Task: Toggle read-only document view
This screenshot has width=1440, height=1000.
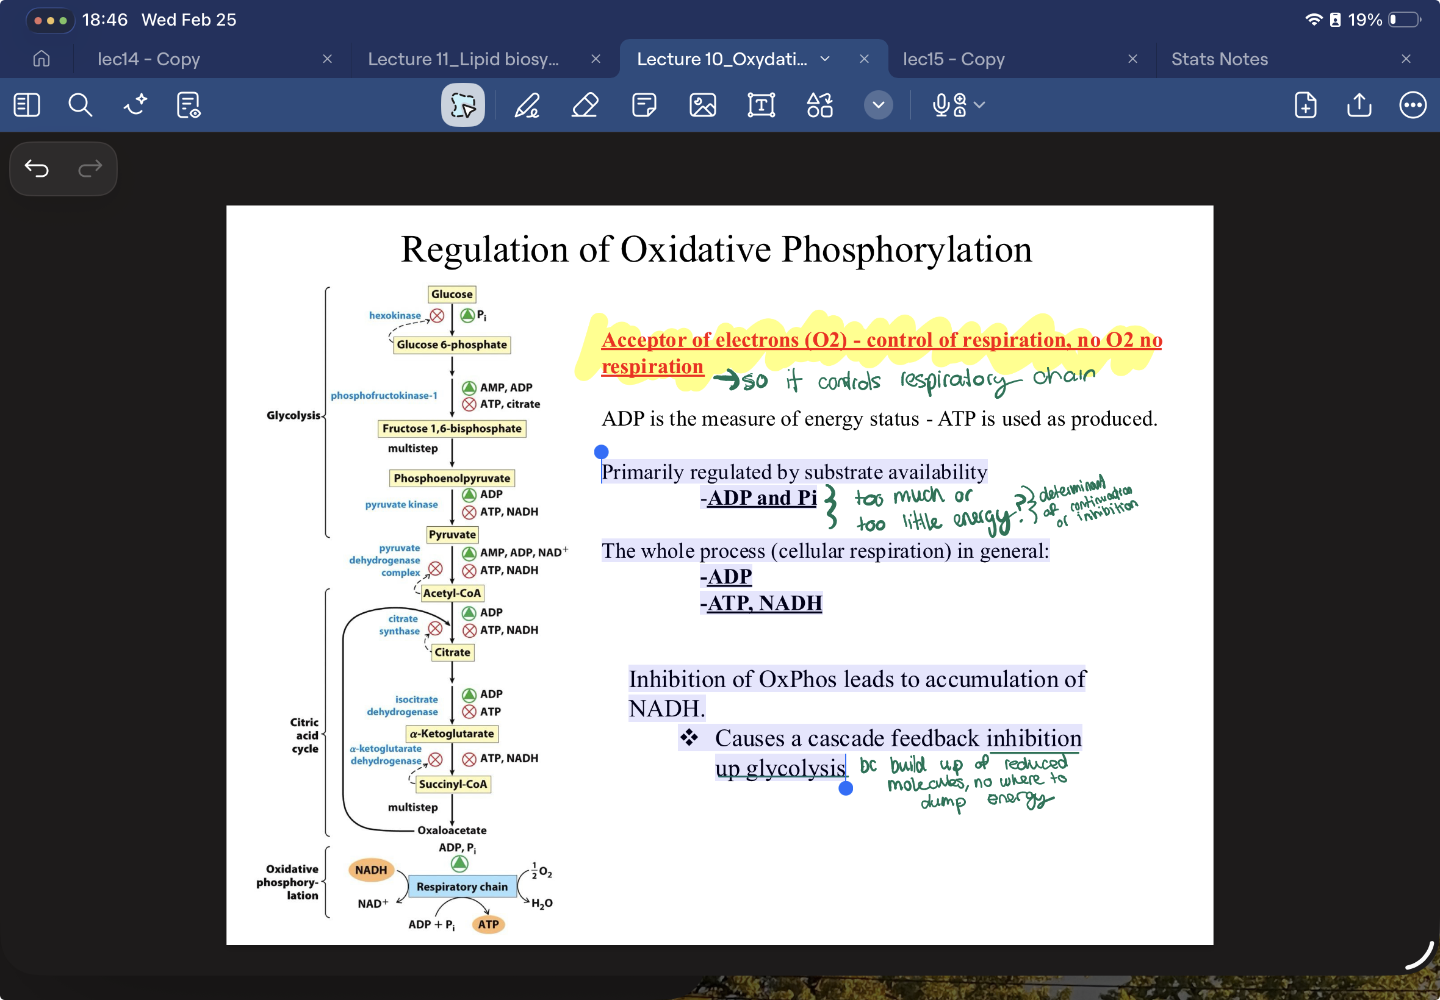Action: pyautogui.click(x=187, y=105)
